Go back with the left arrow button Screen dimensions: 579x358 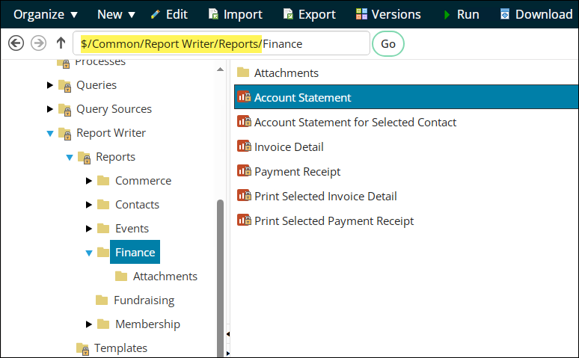16,43
